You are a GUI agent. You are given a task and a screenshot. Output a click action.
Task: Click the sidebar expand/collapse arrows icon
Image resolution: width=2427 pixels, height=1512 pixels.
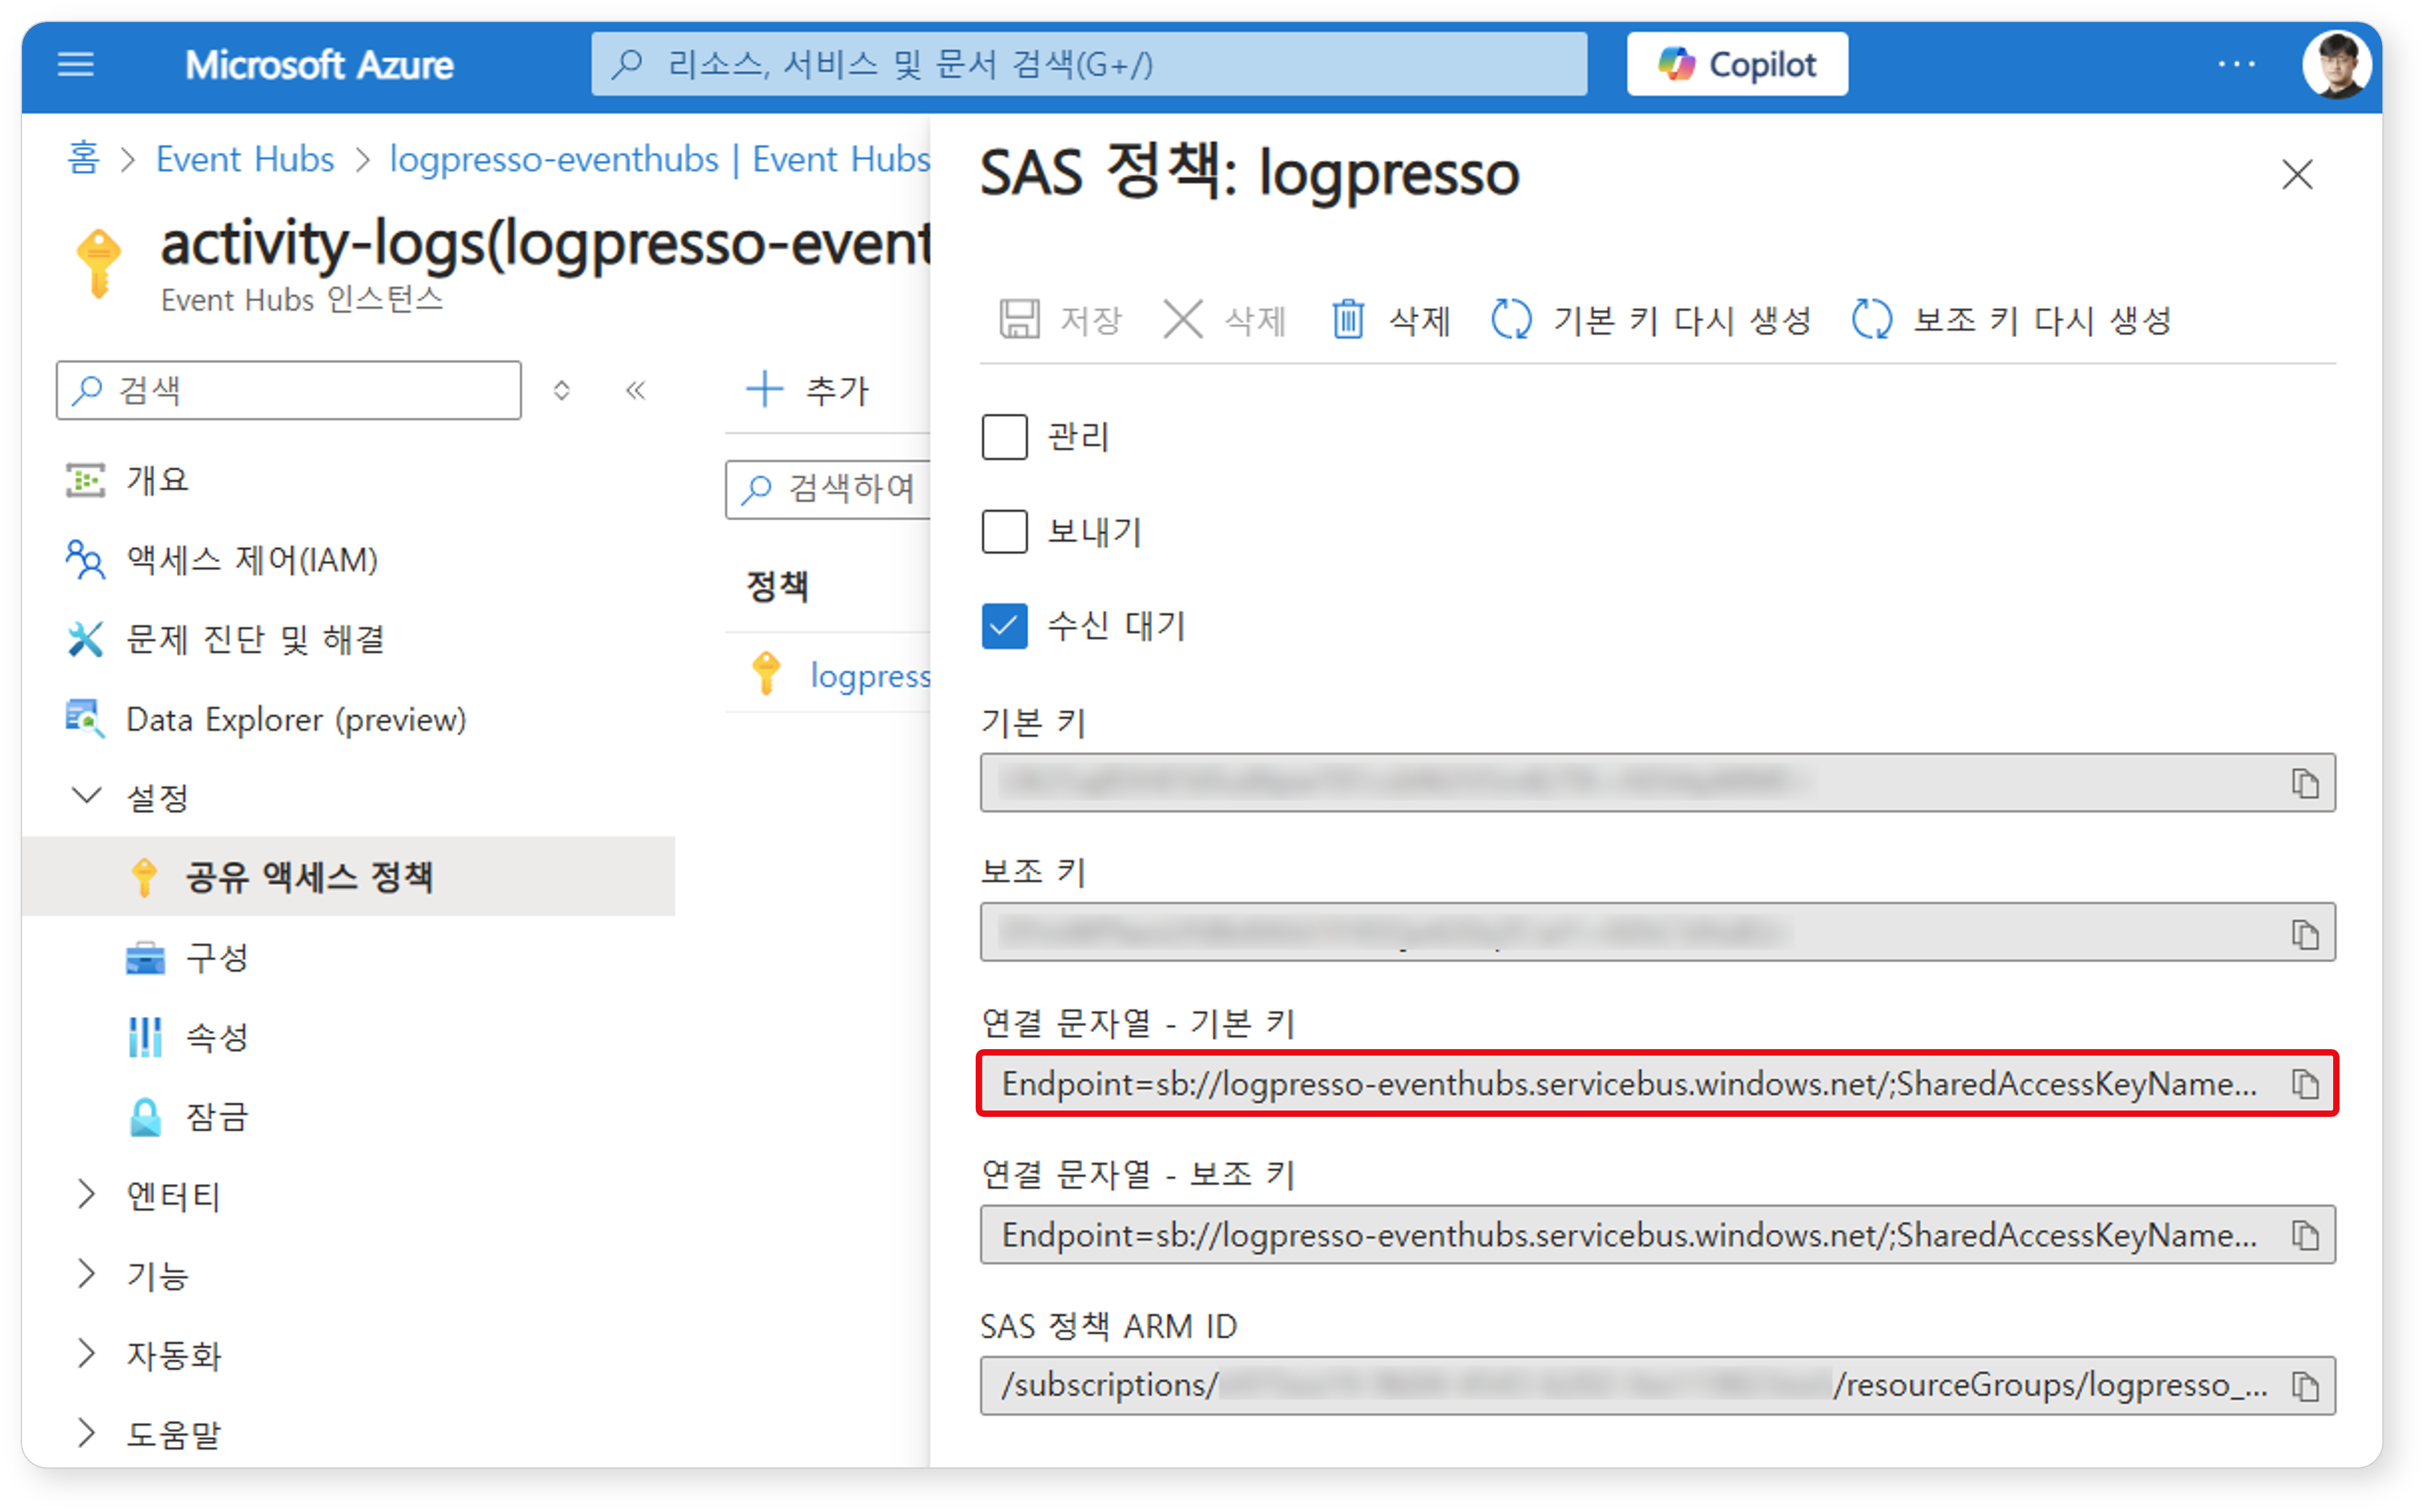562,390
